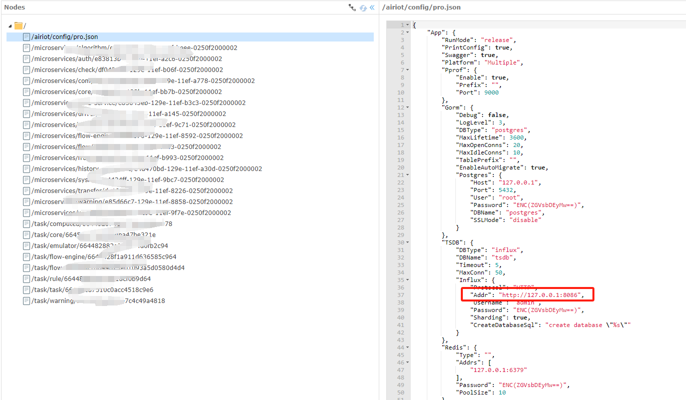Open the microservices node ending a145-0250f2000002
Screen dimensions: 686x400
click(x=129, y=114)
